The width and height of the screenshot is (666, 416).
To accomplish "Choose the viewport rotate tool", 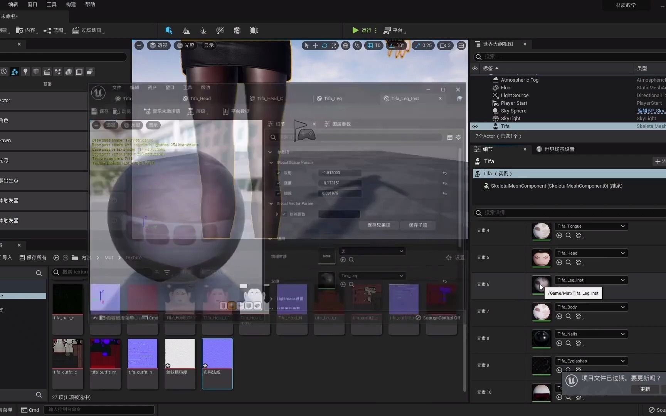I will coord(325,45).
